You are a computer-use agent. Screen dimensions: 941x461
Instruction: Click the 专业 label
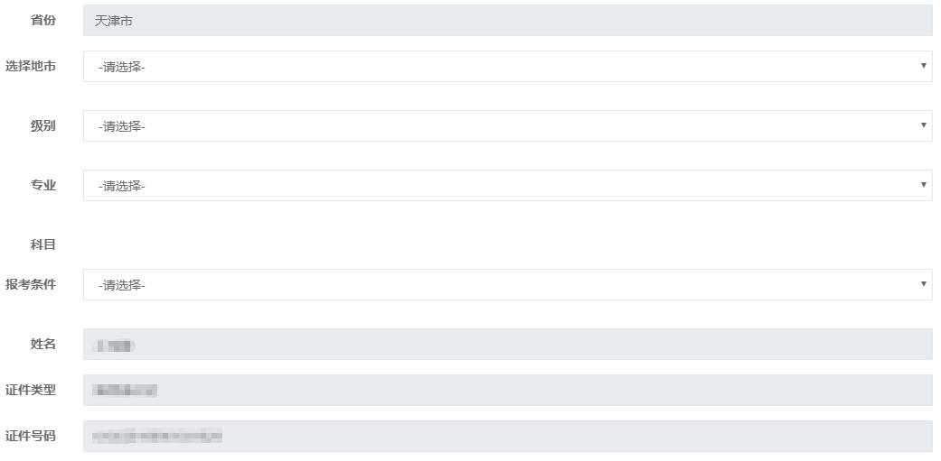[x=43, y=185]
